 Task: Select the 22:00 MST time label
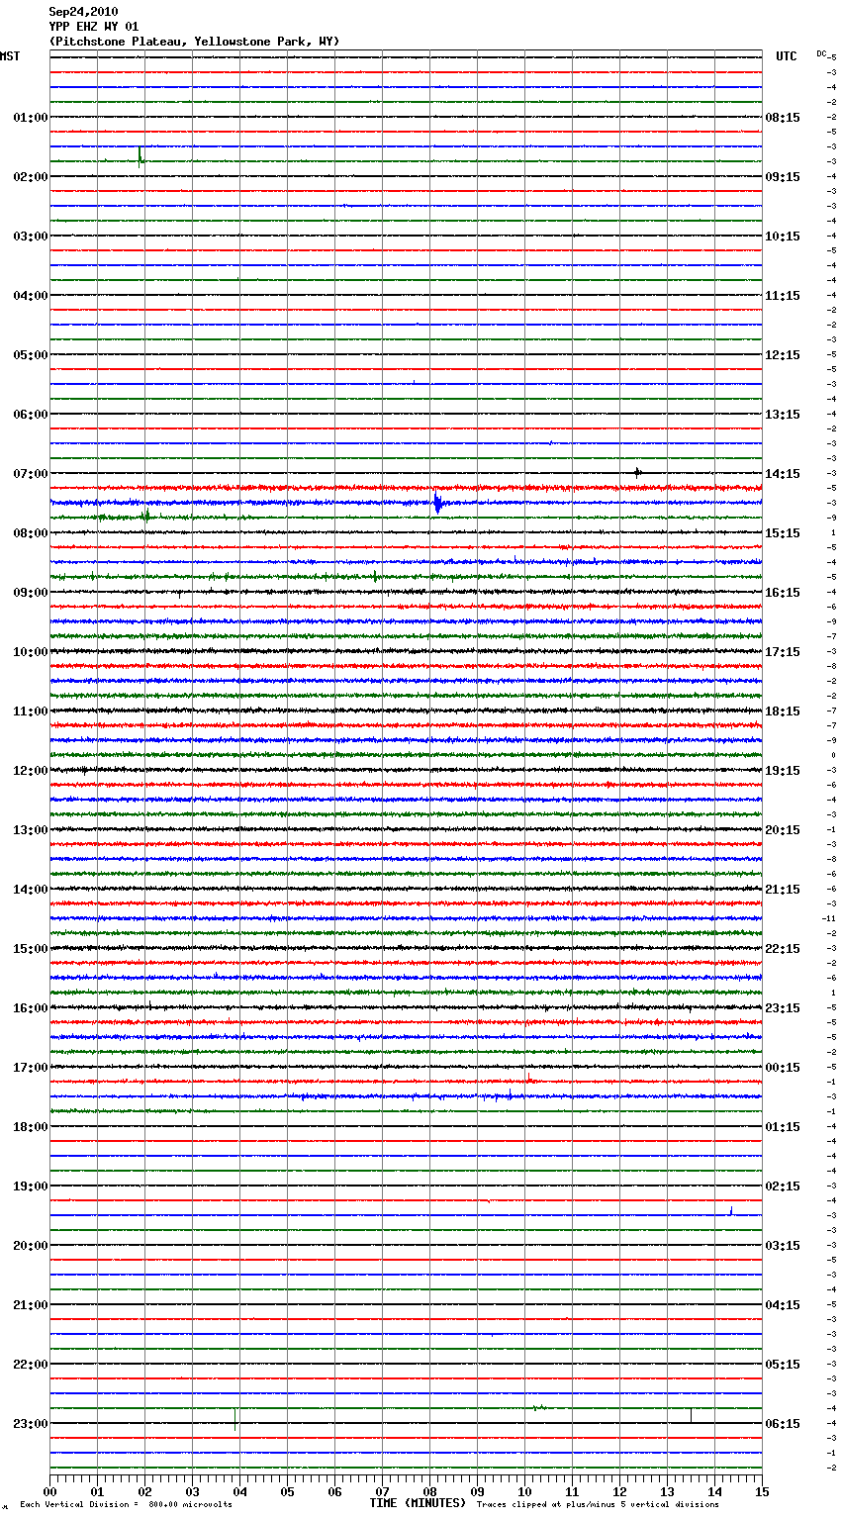30,1365
